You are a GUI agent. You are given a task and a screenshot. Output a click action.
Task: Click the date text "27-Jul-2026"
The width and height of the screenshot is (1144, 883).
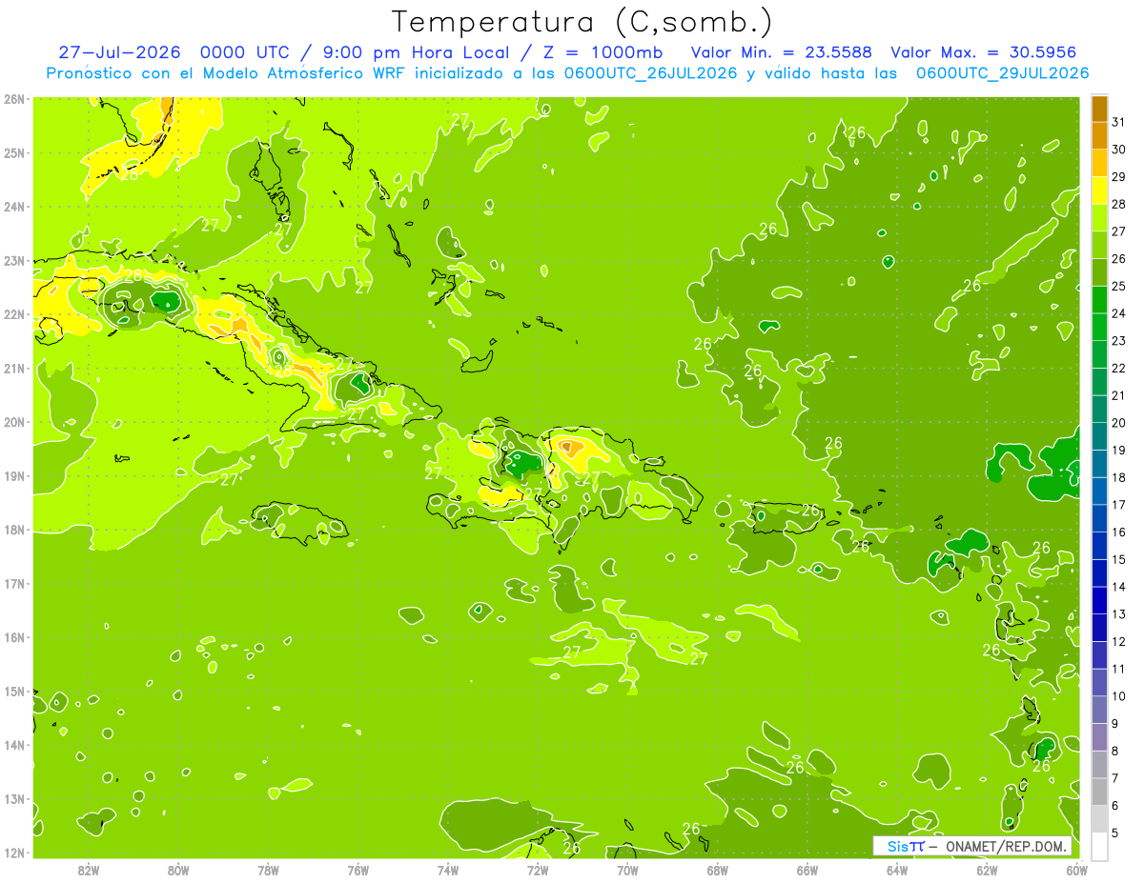tap(119, 52)
